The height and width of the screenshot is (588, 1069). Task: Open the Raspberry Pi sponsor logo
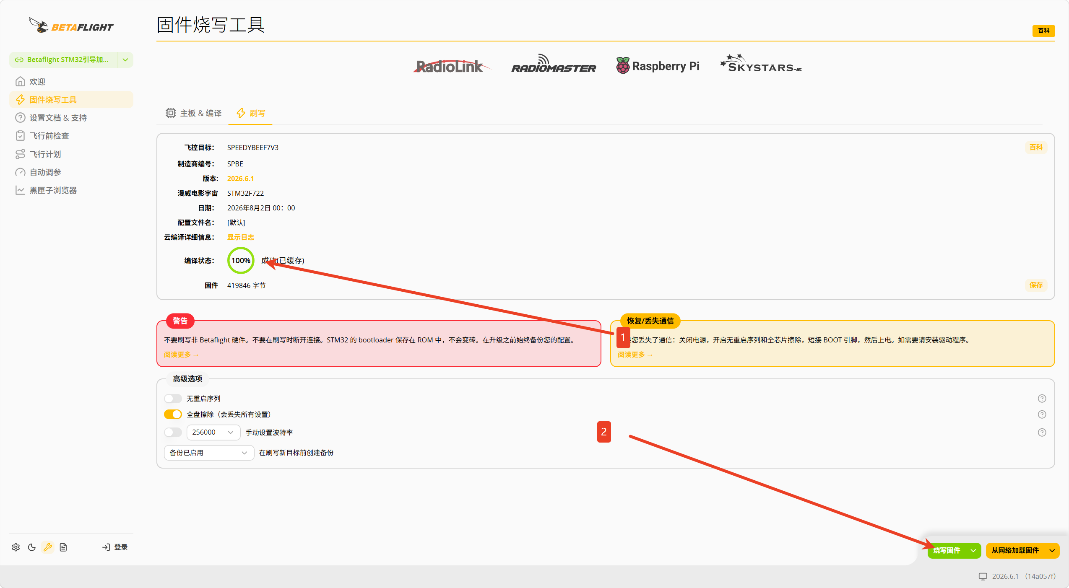click(658, 66)
